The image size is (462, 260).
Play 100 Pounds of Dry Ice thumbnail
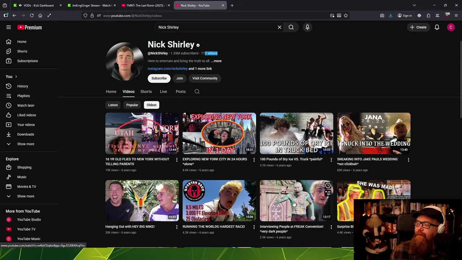pos(296,133)
